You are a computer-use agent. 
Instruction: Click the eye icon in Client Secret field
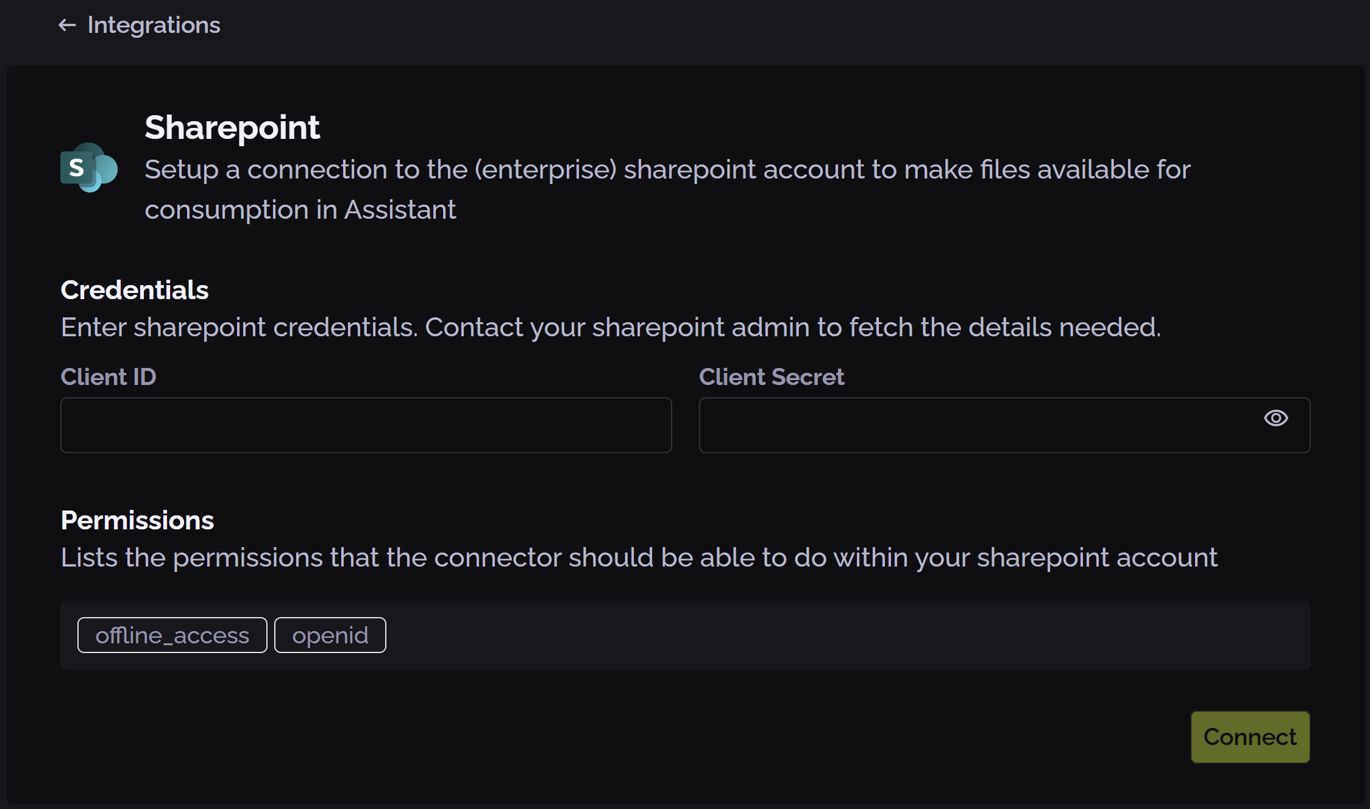(x=1277, y=418)
